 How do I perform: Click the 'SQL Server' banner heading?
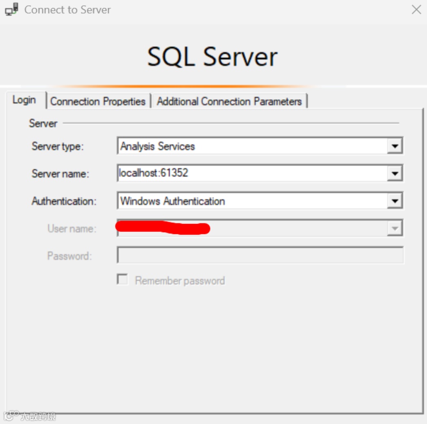pos(212,57)
